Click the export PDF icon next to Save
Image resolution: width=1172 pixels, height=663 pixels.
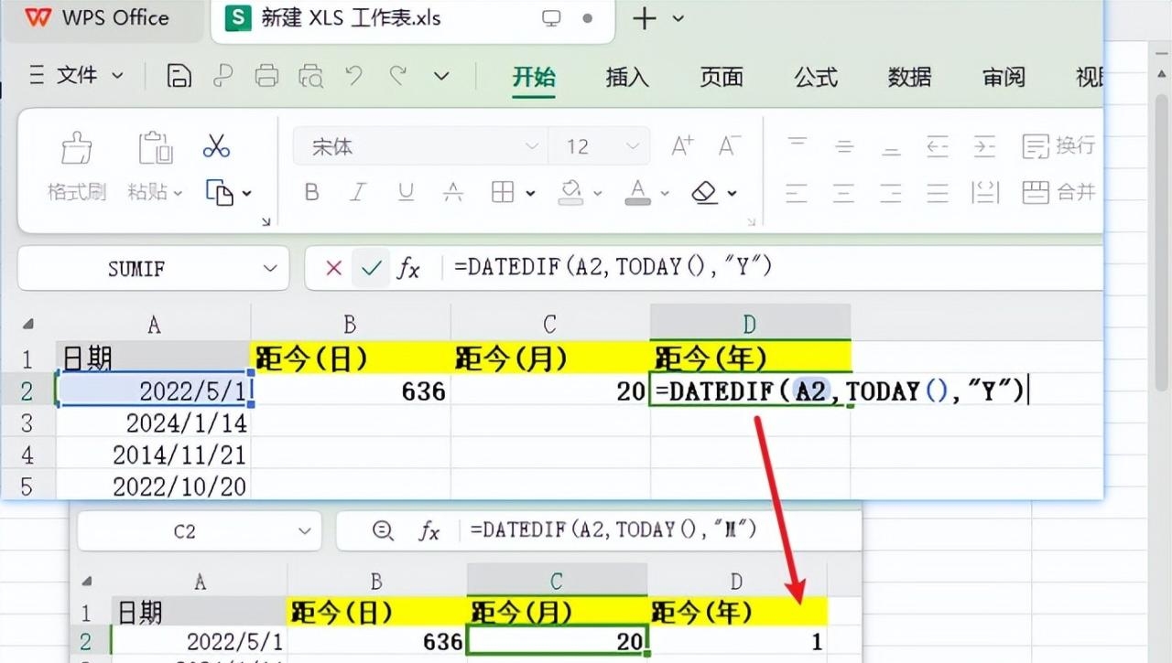coord(223,76)
